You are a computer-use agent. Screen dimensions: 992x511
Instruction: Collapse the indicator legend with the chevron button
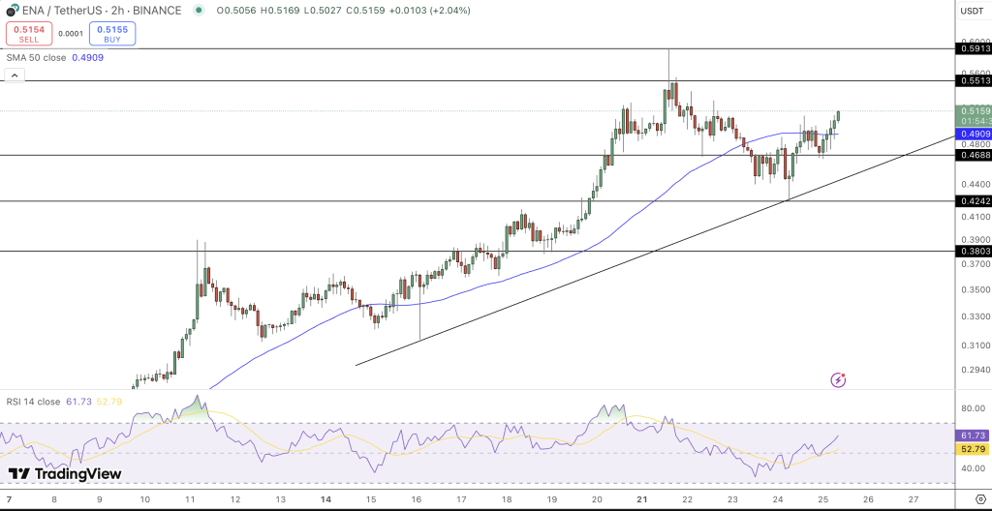click(15, 75)
